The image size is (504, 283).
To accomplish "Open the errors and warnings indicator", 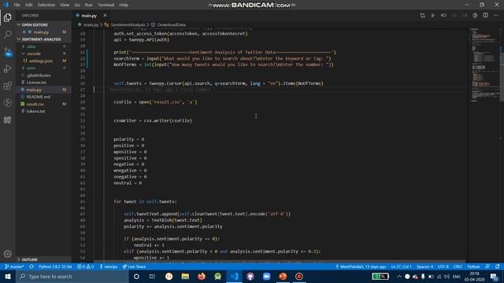I will click(x=86, y=266).
